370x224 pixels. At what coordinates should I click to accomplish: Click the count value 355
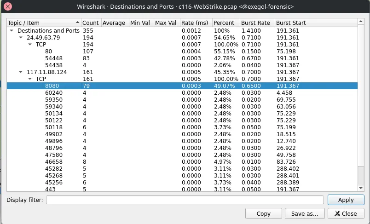[x=88, y=31]
